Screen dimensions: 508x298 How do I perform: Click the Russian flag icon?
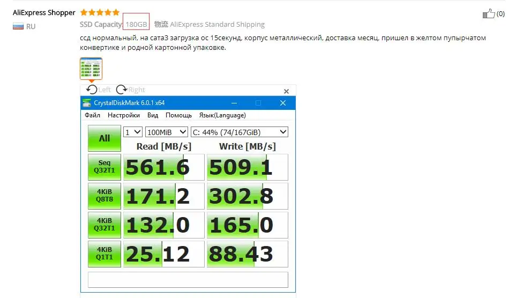click(18, 26)
